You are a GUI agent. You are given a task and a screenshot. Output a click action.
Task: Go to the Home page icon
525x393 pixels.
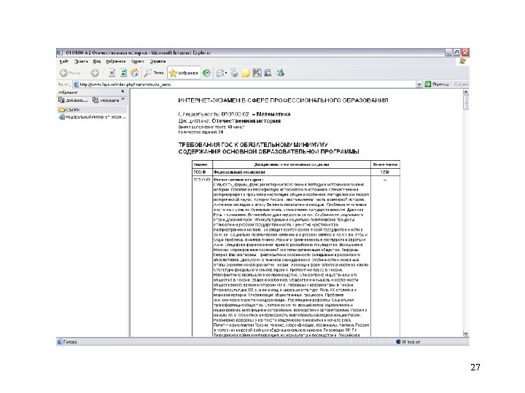pos(135,73)
